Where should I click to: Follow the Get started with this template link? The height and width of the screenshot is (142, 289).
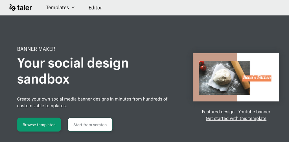point(236,118)
